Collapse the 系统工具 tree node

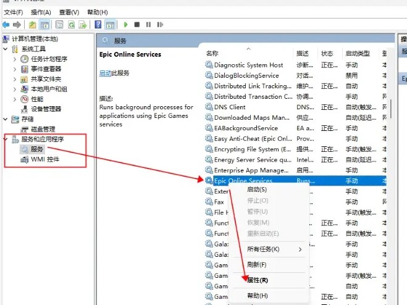(x=6, y=49)
